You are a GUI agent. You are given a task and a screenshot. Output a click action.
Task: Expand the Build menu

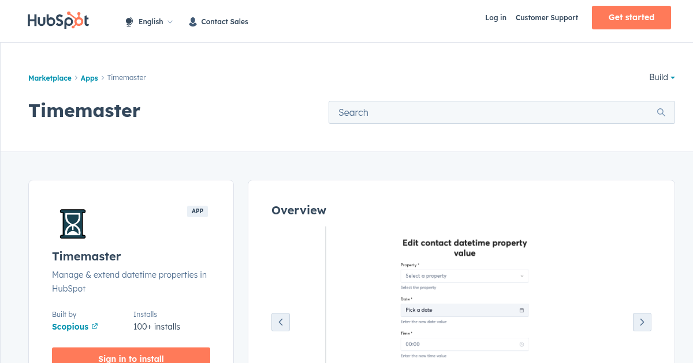coord(662,77)
